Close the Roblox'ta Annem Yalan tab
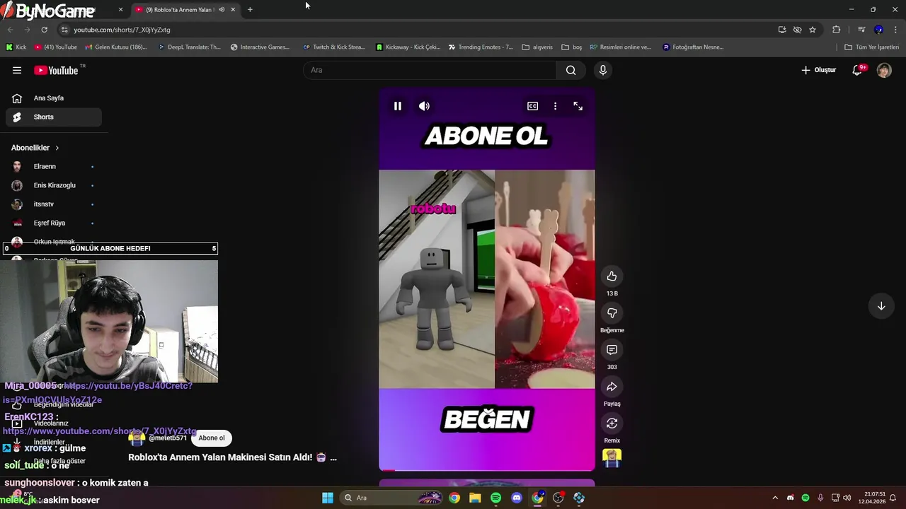 (233, 10)
